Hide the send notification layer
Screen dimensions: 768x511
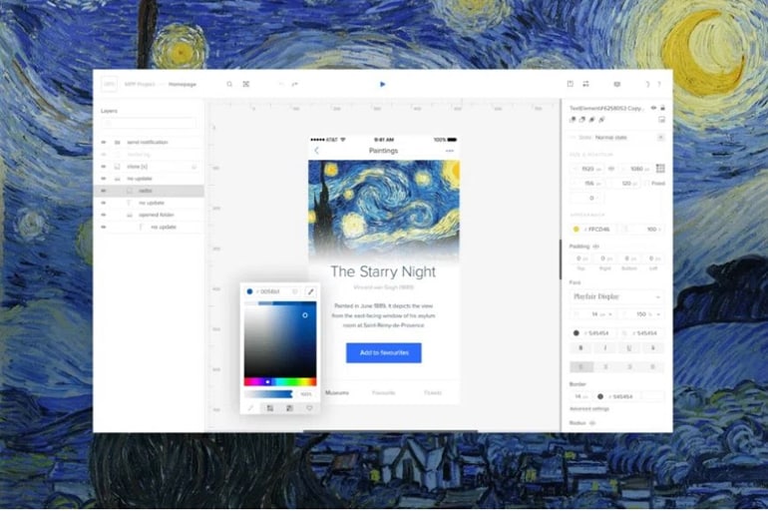104,142
